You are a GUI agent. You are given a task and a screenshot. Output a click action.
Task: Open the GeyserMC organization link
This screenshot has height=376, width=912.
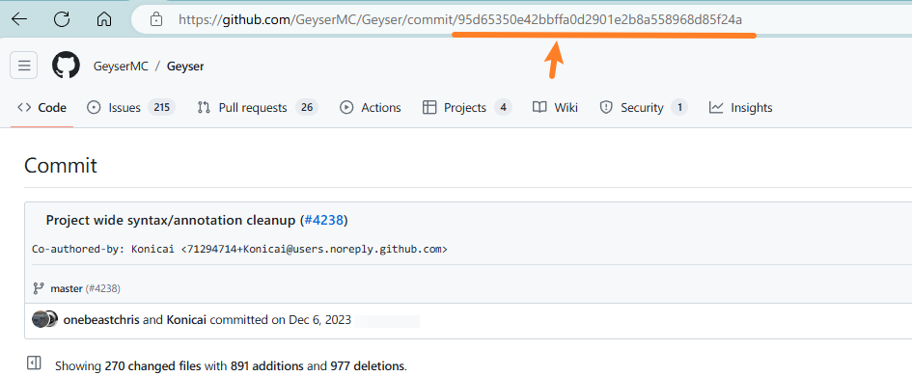pos(120,67)
